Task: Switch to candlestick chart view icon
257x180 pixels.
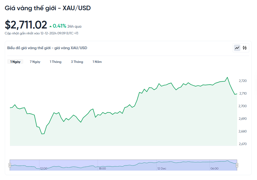Action: (245, 48)
